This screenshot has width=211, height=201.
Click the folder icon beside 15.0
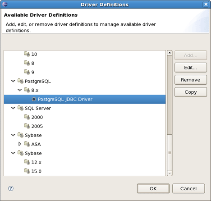click(x=27, y=171)
